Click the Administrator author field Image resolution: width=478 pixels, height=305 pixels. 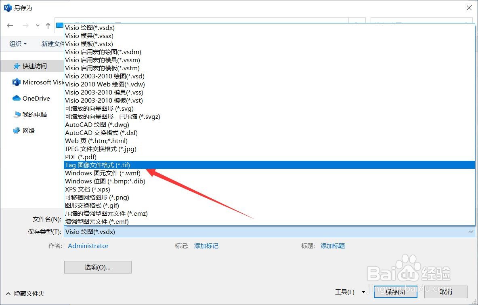click(x=88, y=246)
